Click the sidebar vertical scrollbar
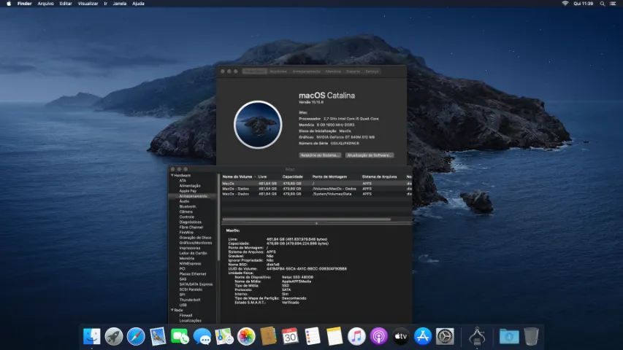Screen dimensions: 623x350 tap(218, 217)
